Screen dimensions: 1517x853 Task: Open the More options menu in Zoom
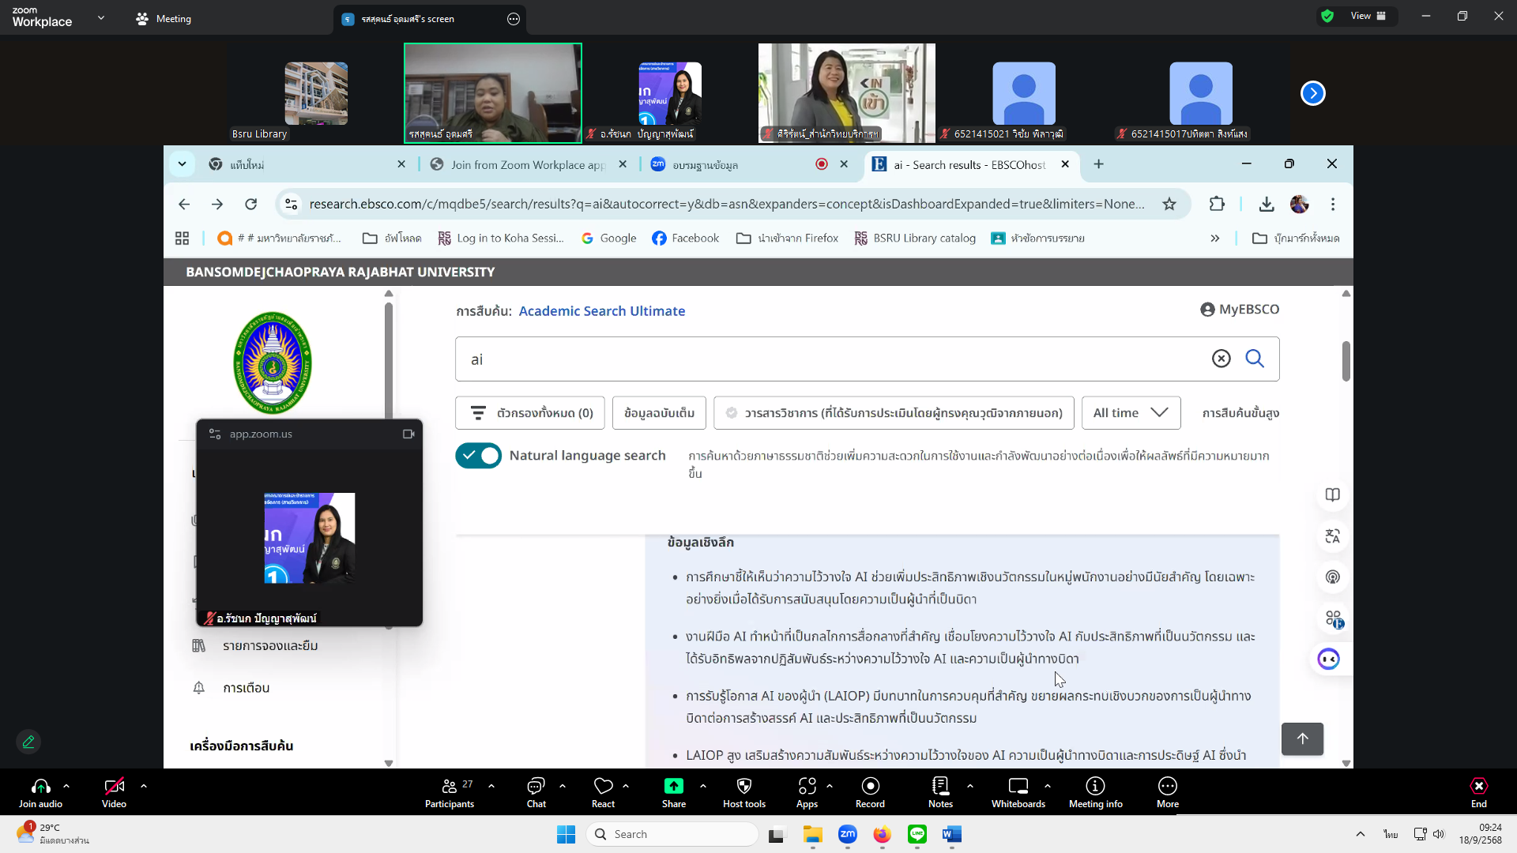(x=1167, y=792)
